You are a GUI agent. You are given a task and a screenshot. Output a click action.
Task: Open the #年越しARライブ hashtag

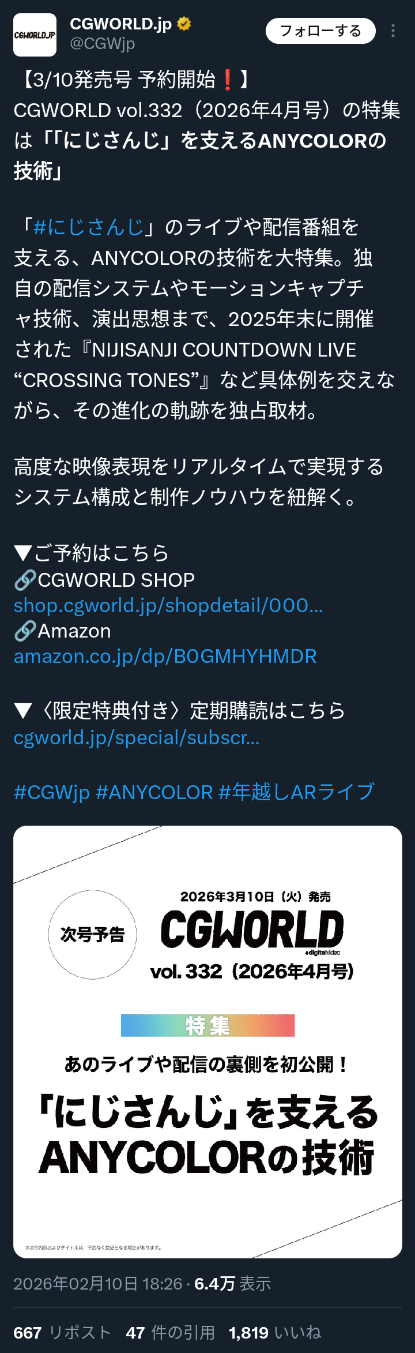297,792
